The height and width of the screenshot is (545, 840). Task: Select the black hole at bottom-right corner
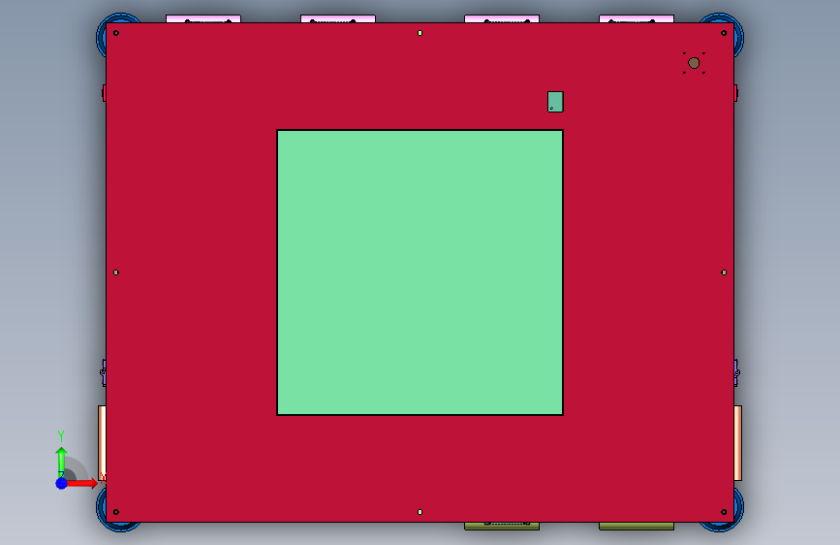(x=724, y=512)
